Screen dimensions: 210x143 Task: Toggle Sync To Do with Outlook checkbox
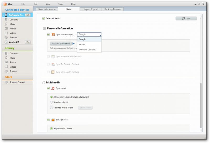click(x=48, y=64)
